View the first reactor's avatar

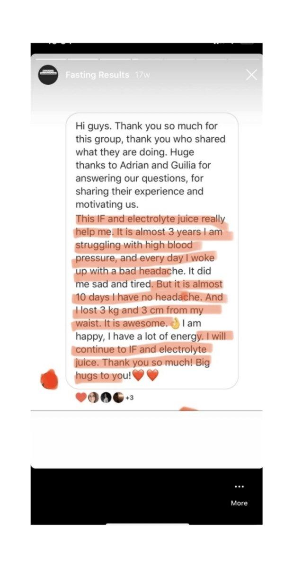(94, 398)
